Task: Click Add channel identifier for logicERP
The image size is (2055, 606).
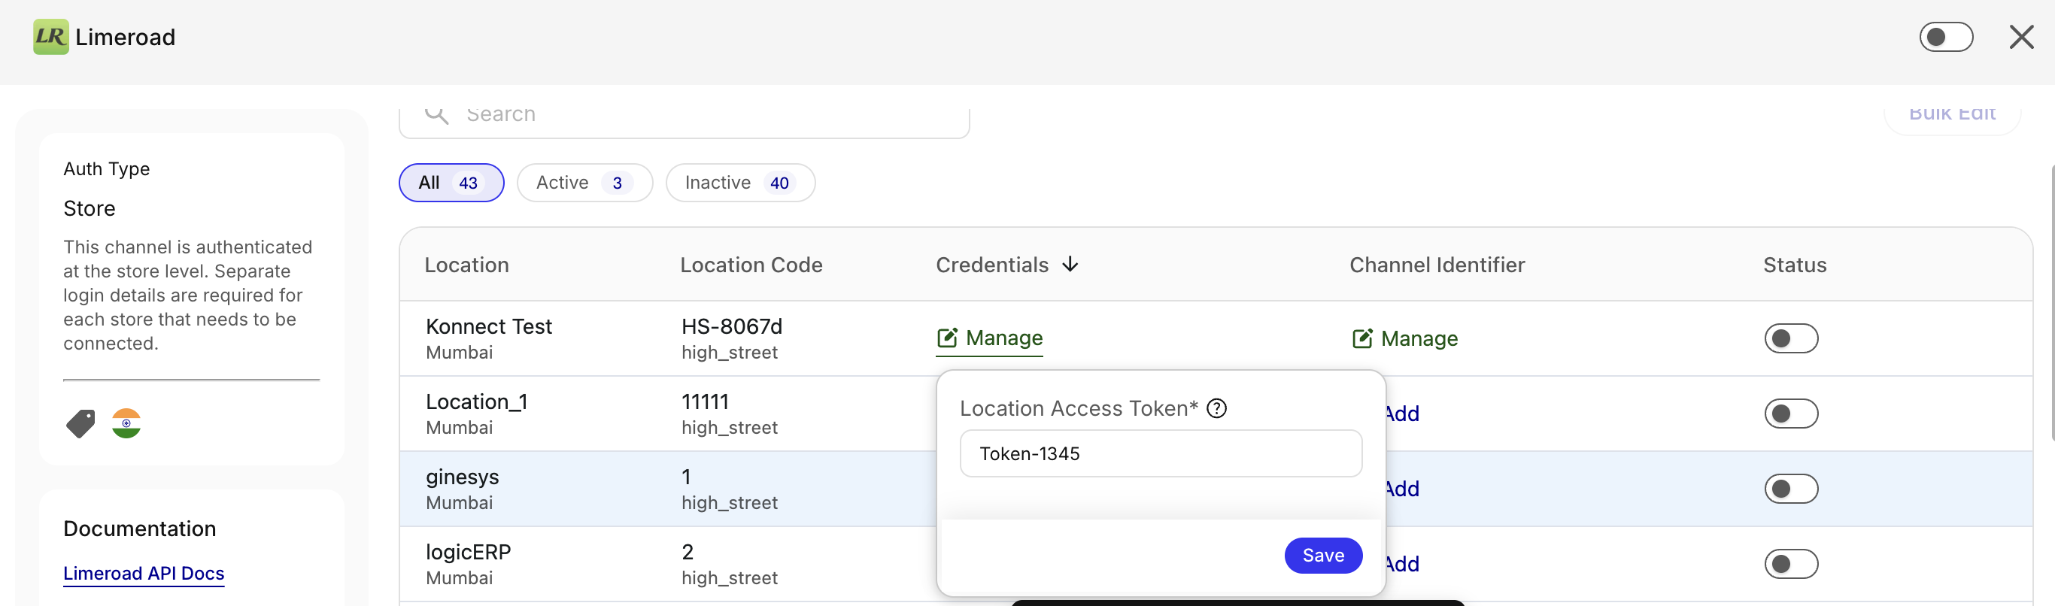Action: (1402, 565)
